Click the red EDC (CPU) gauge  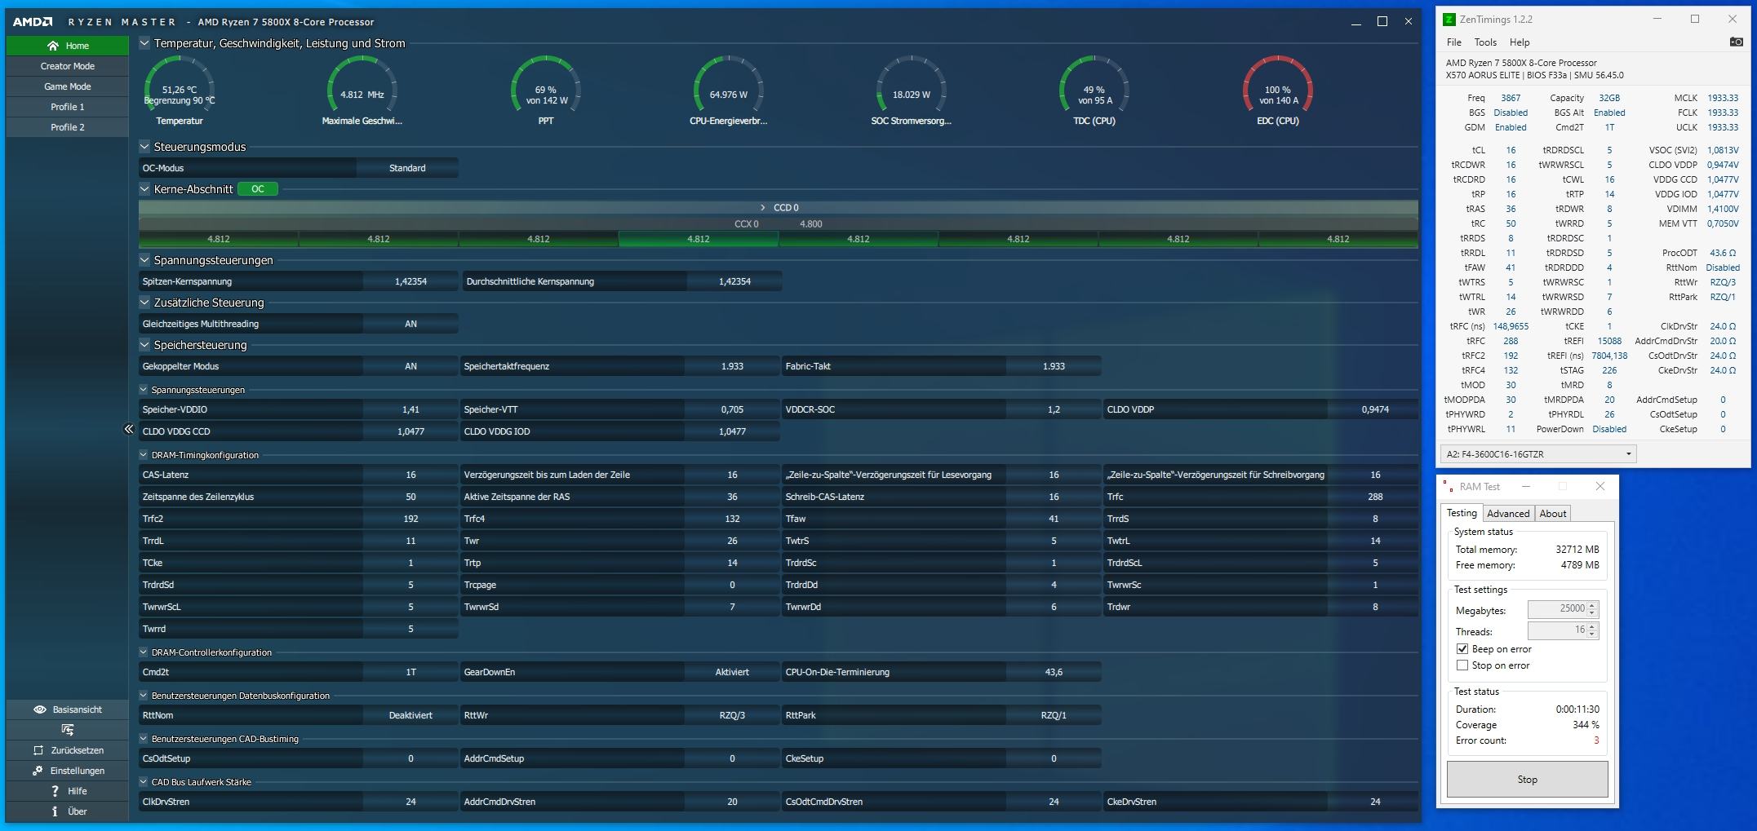tap(1278, 91)
